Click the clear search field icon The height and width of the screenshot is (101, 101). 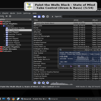tap(53, 16)
